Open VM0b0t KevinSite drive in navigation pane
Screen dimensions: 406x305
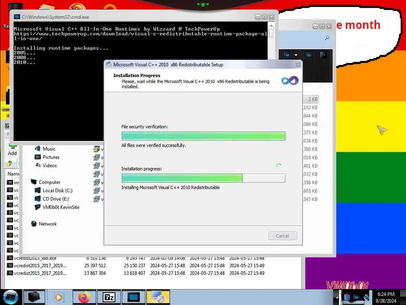coord(61,207)
